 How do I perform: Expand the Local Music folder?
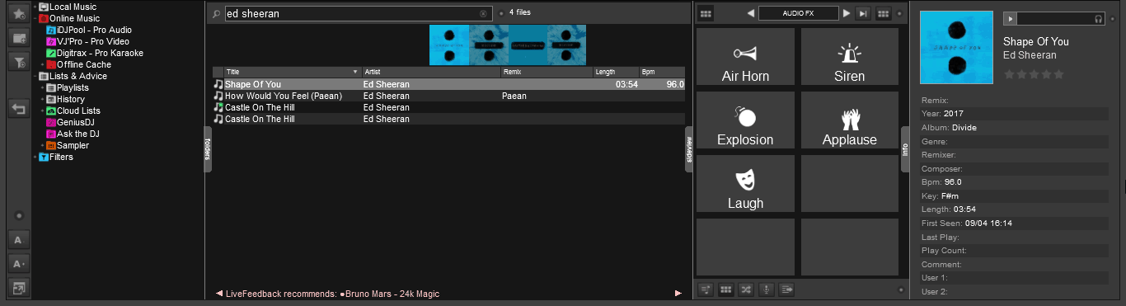pyautogui.click(x=35, y=7)
